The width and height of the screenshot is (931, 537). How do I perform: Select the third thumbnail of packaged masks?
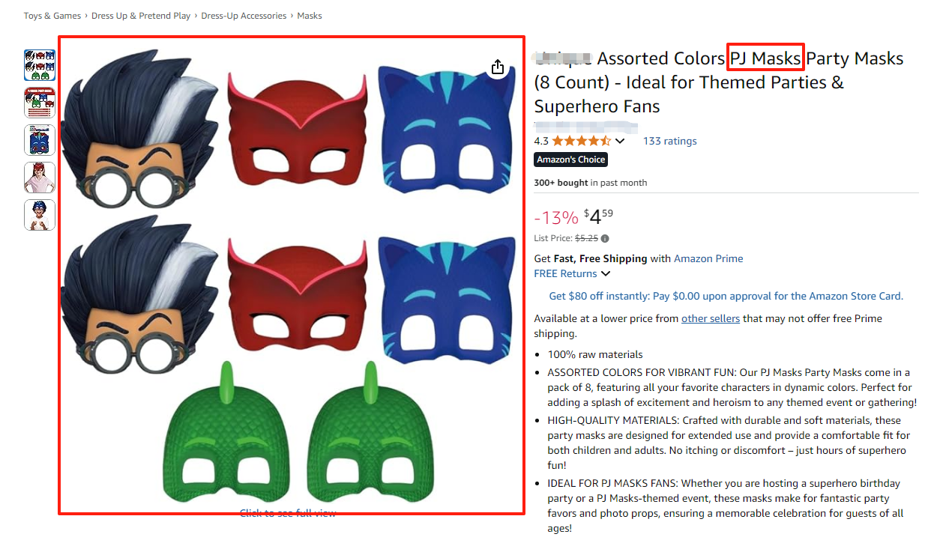click(x=40, y=140)
